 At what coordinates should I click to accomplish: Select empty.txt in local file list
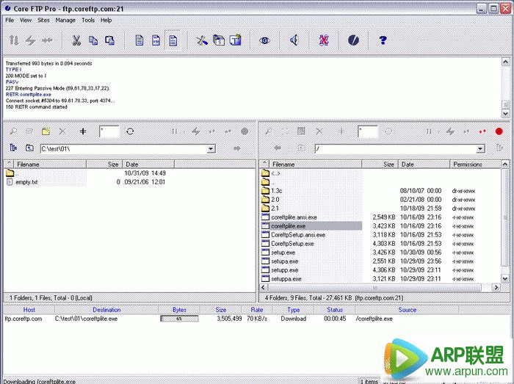tap(27, 182)
